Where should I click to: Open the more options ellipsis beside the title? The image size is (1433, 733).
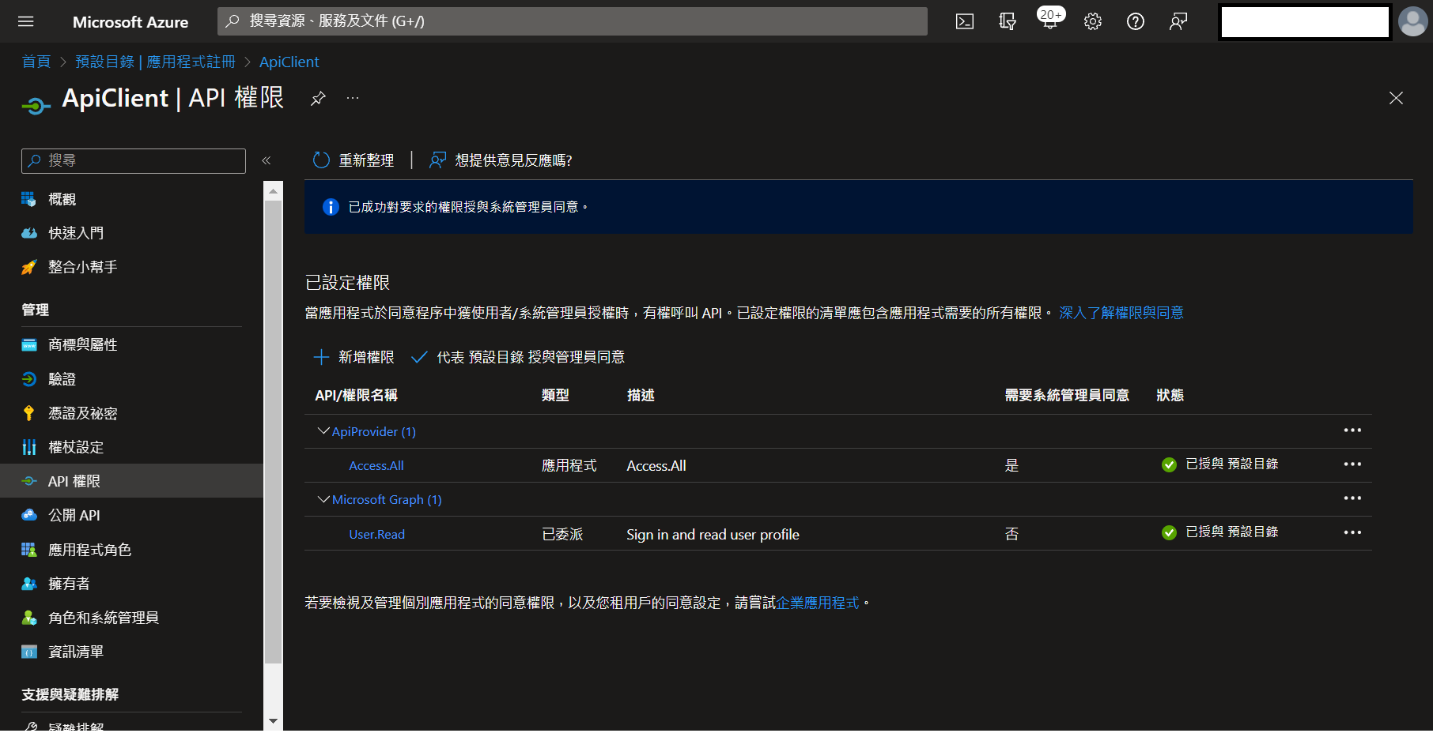point(353,98)
